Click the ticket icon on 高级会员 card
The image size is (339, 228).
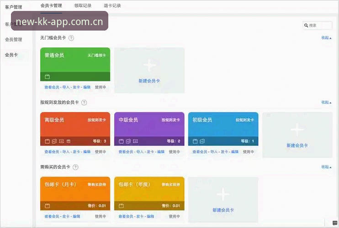point(61,141)
